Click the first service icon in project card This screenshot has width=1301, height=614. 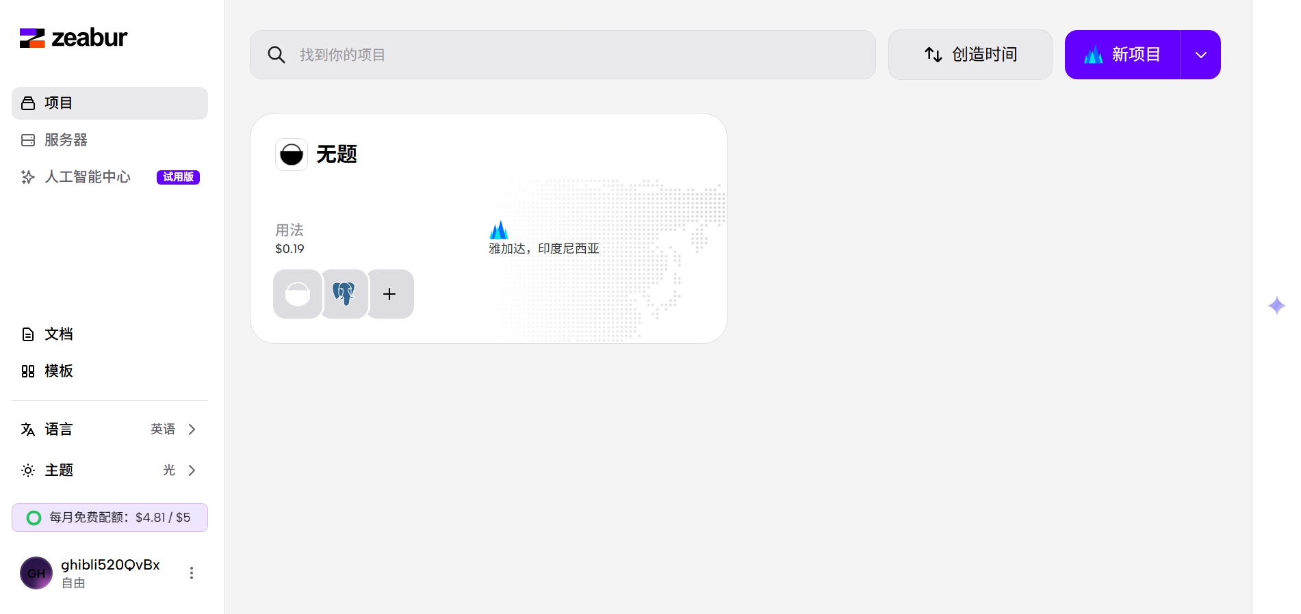pos(297,294)
